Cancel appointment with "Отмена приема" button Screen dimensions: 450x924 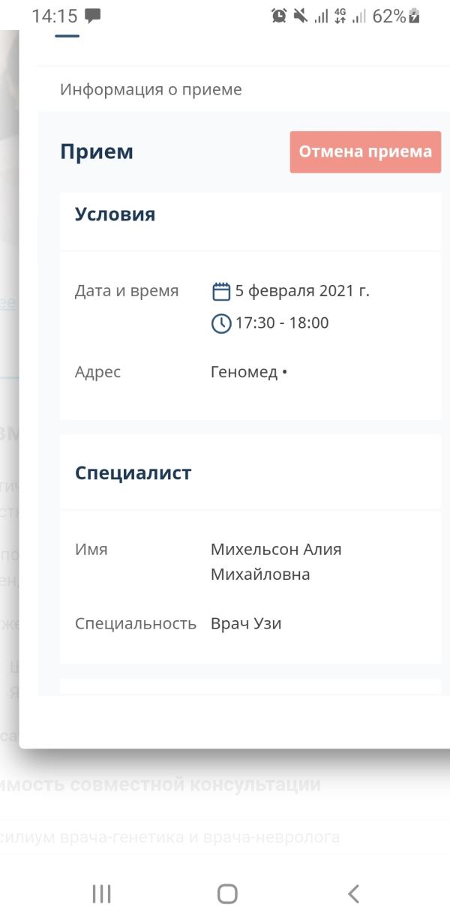365,151
